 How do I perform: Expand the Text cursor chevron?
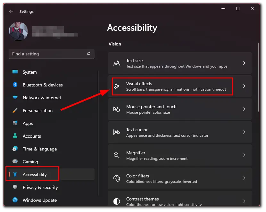244,132
